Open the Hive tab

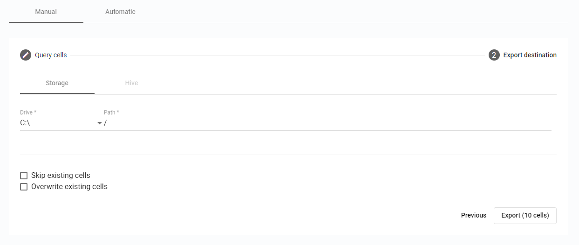131,83
